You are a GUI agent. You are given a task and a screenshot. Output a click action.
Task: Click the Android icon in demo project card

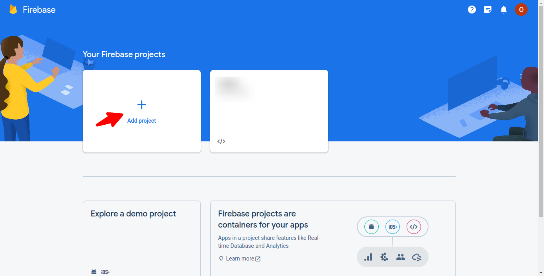(94, 272)
